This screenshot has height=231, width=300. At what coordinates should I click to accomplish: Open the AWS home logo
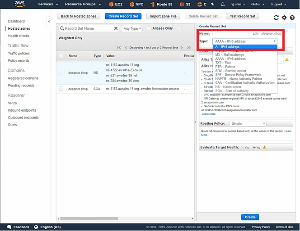click(x=20, y=4)
